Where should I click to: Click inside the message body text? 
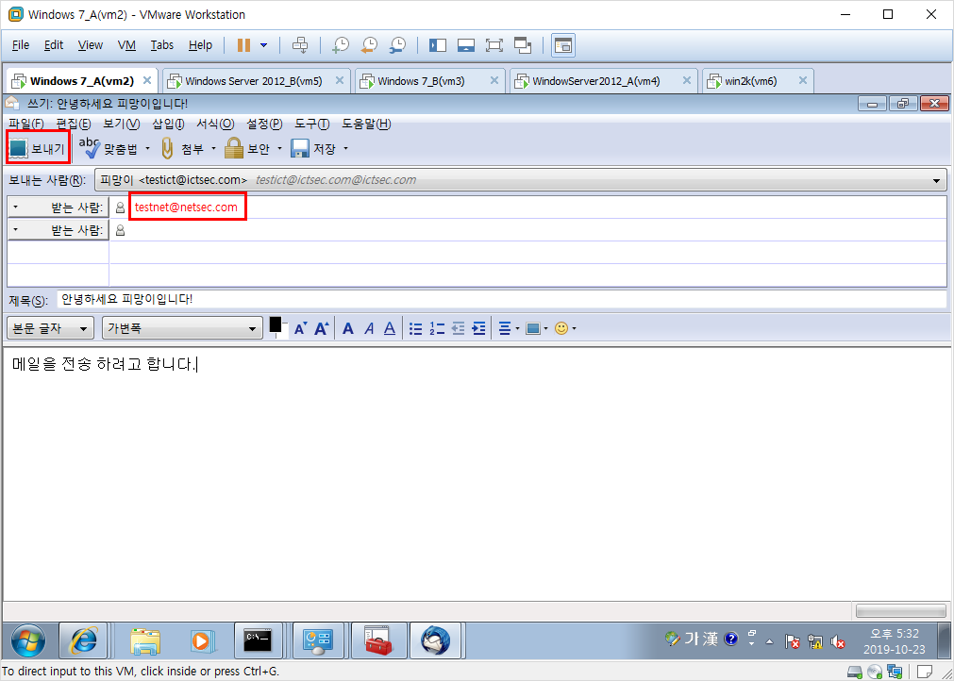(x=104, y=365)
